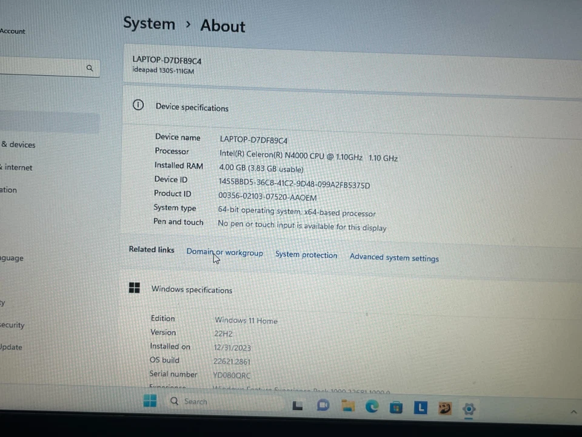Open System protection link
This screenshot has width=582, height=437.
[306, 255]
